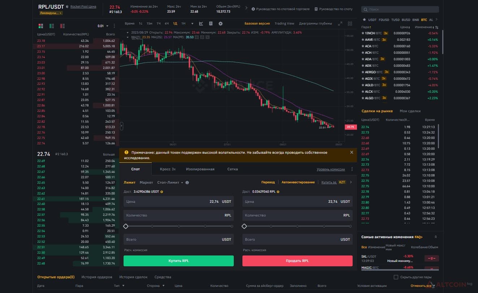The height and width of the screenshot is (293, 478).
Task: Switch to Isolated margin tab
Action: click(200, 169)
